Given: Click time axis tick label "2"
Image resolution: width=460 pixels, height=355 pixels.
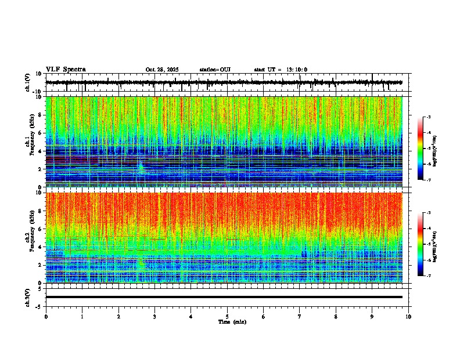Looking at the screenshot, I should [118, 317].
